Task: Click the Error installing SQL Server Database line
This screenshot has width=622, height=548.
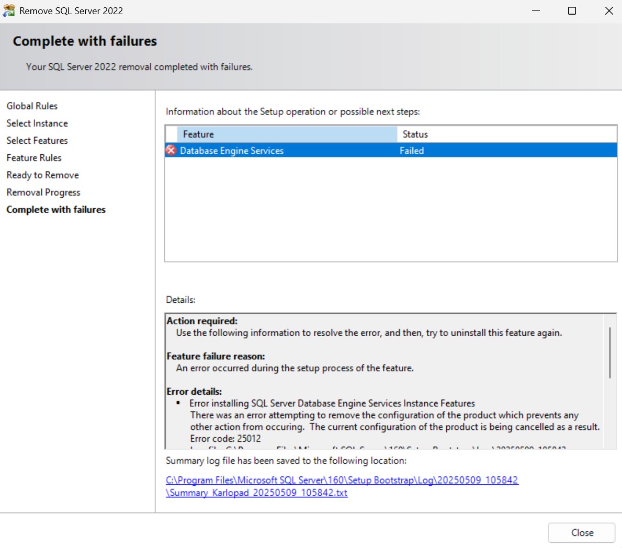Action: (x=332, y=403)
